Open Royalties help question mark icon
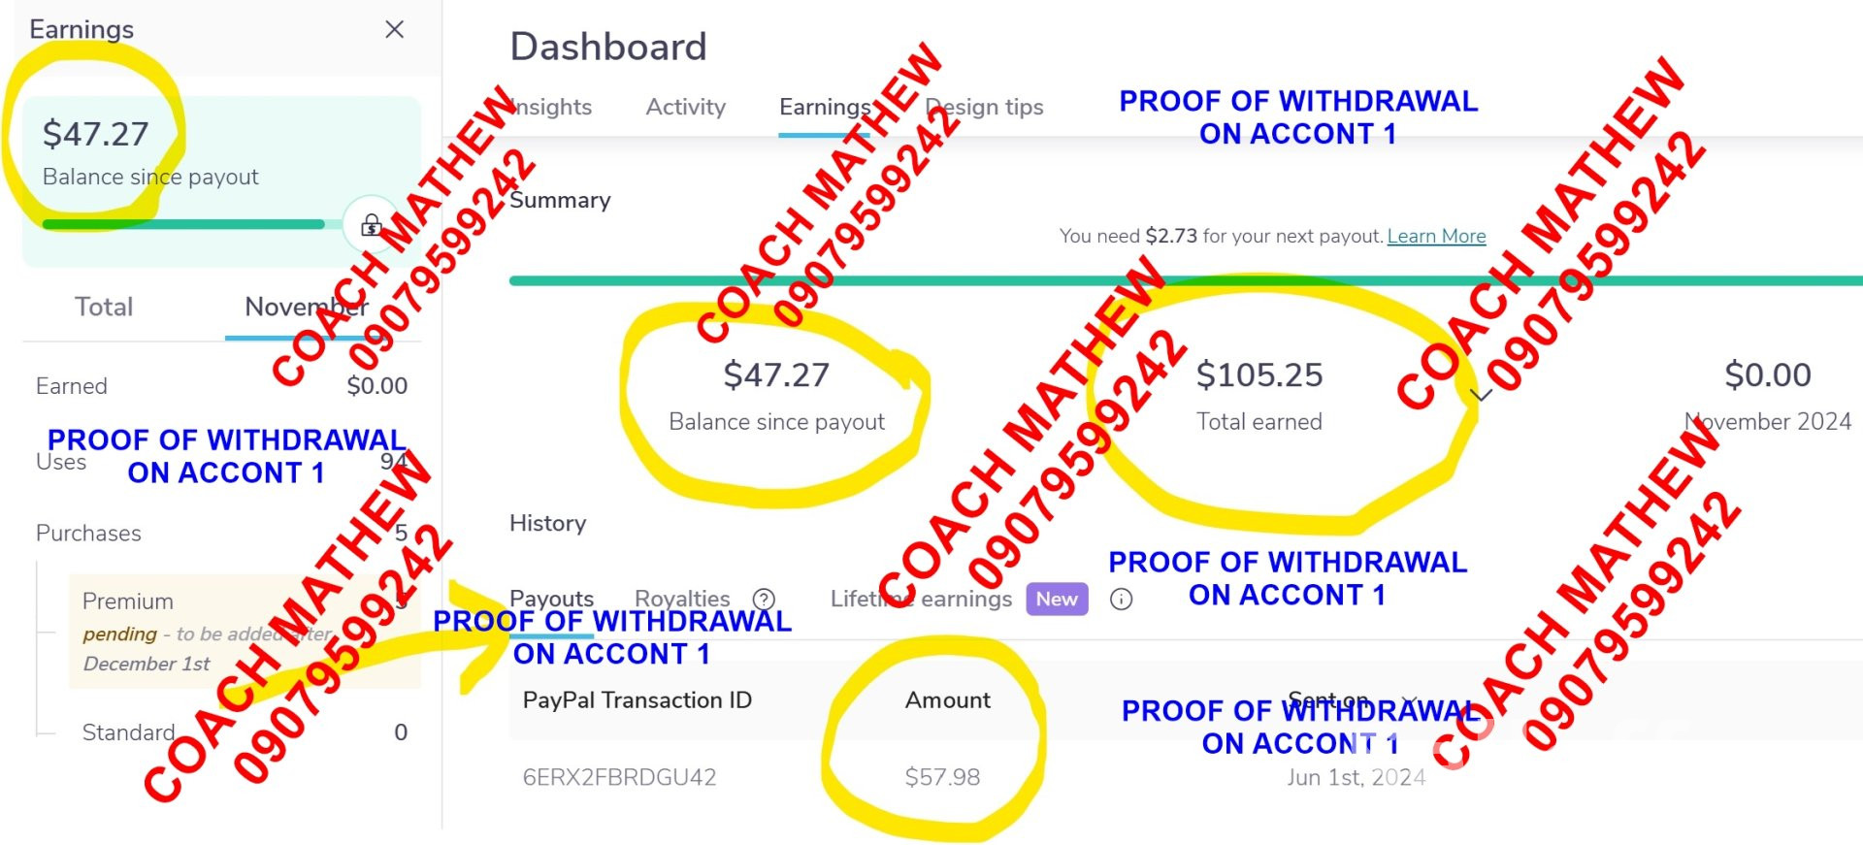This screenshot has height=845, width=1863. pyautogui.click(x=765, y=599)
